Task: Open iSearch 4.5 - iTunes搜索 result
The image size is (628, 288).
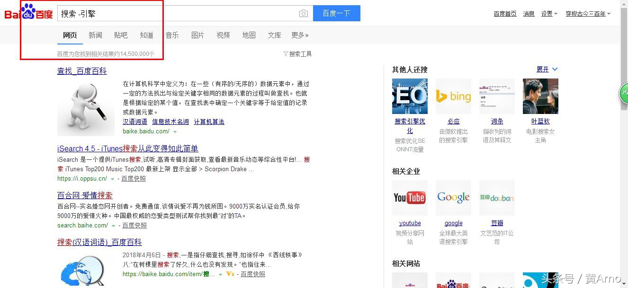Action: pyautogui.click(x=128, y=148)
